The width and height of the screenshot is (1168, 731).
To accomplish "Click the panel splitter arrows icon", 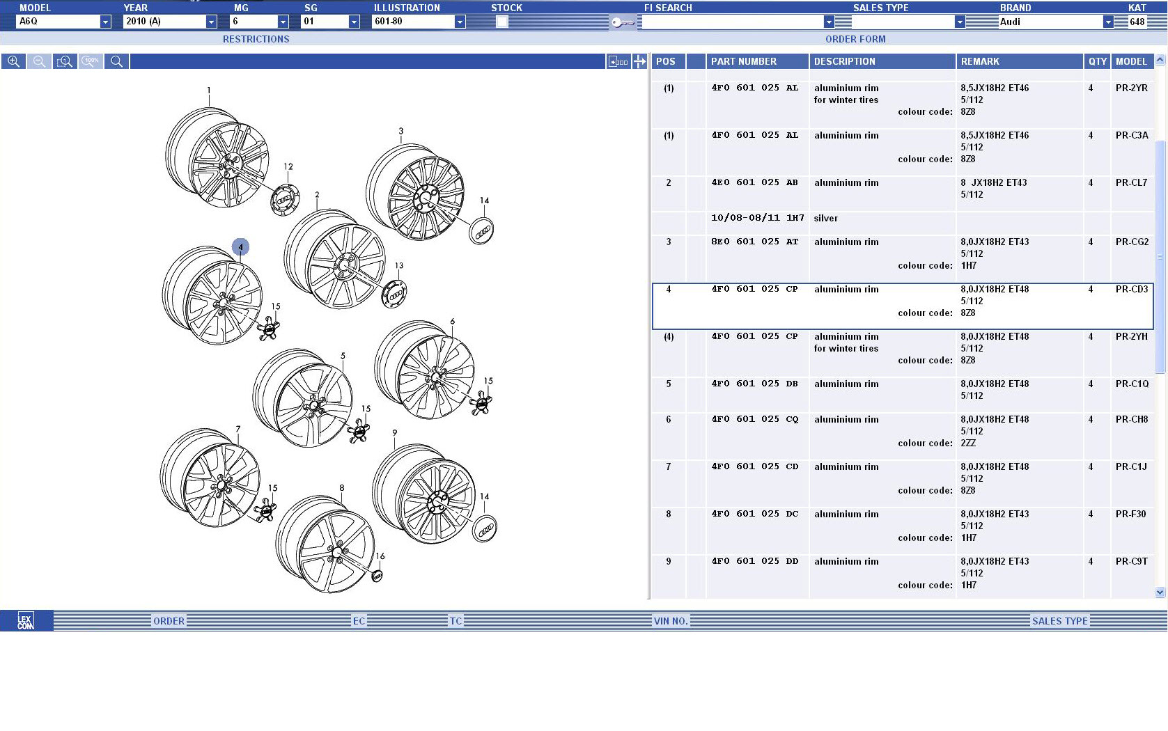I will [639, 62].
